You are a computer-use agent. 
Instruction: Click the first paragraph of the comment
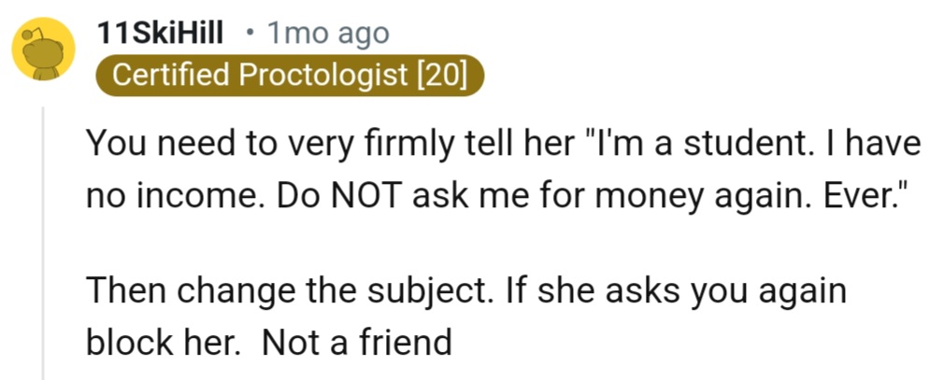click(505, 171)
